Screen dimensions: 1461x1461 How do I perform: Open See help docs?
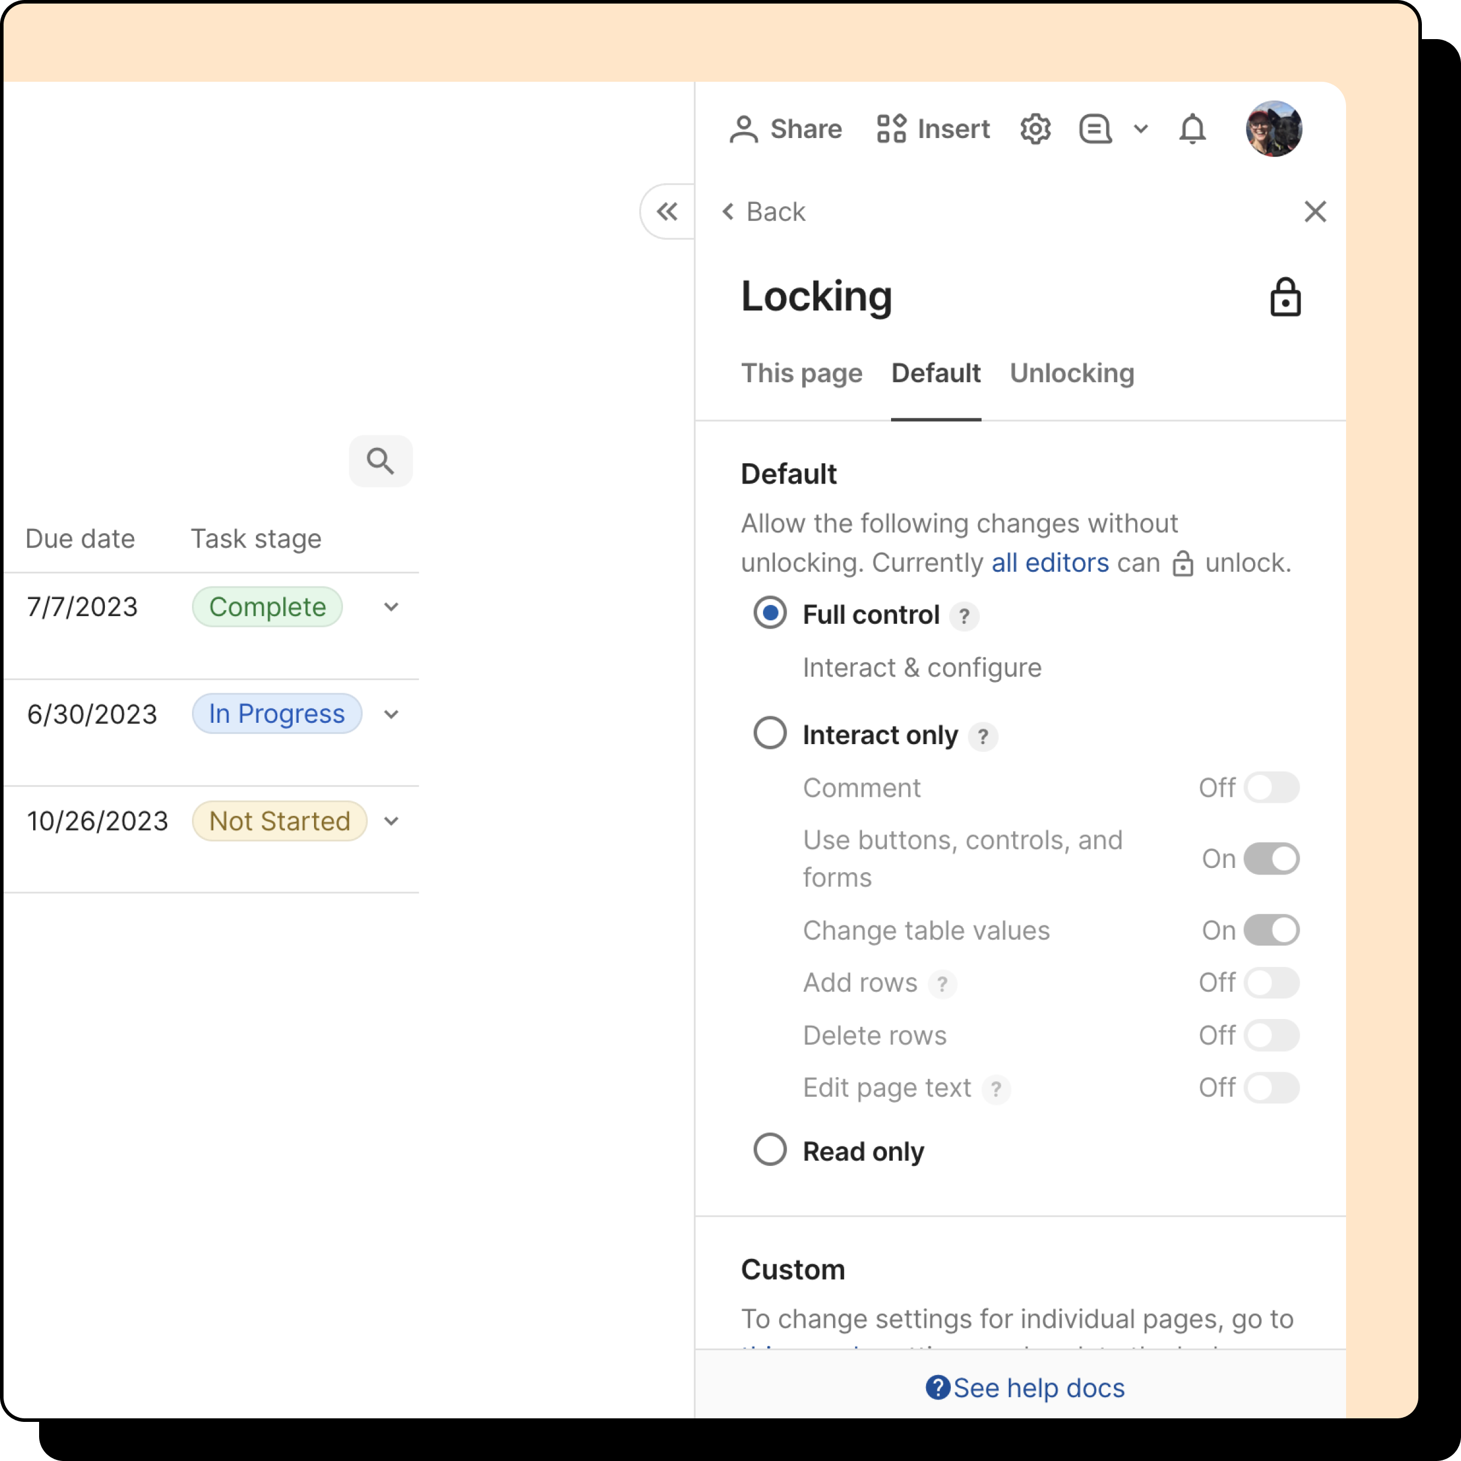[1025, 1388]
